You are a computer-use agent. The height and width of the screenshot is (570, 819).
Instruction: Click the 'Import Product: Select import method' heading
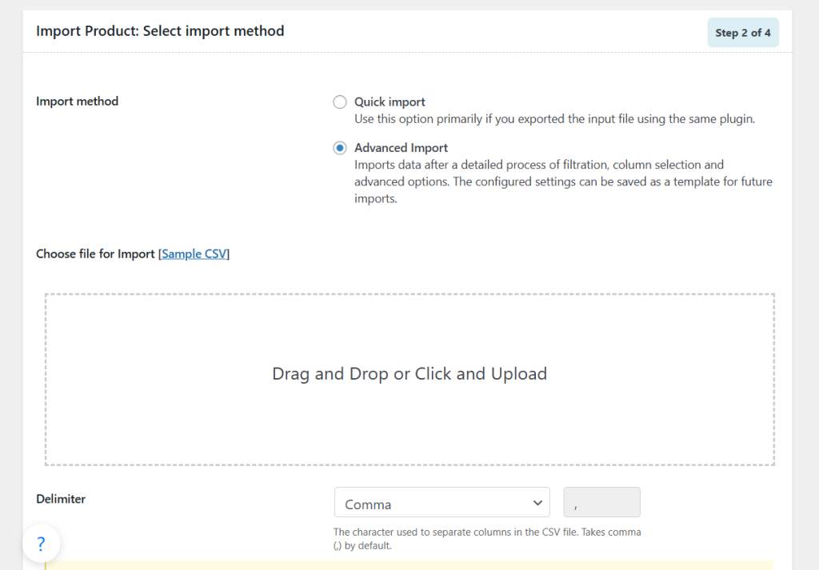[160, 31]
